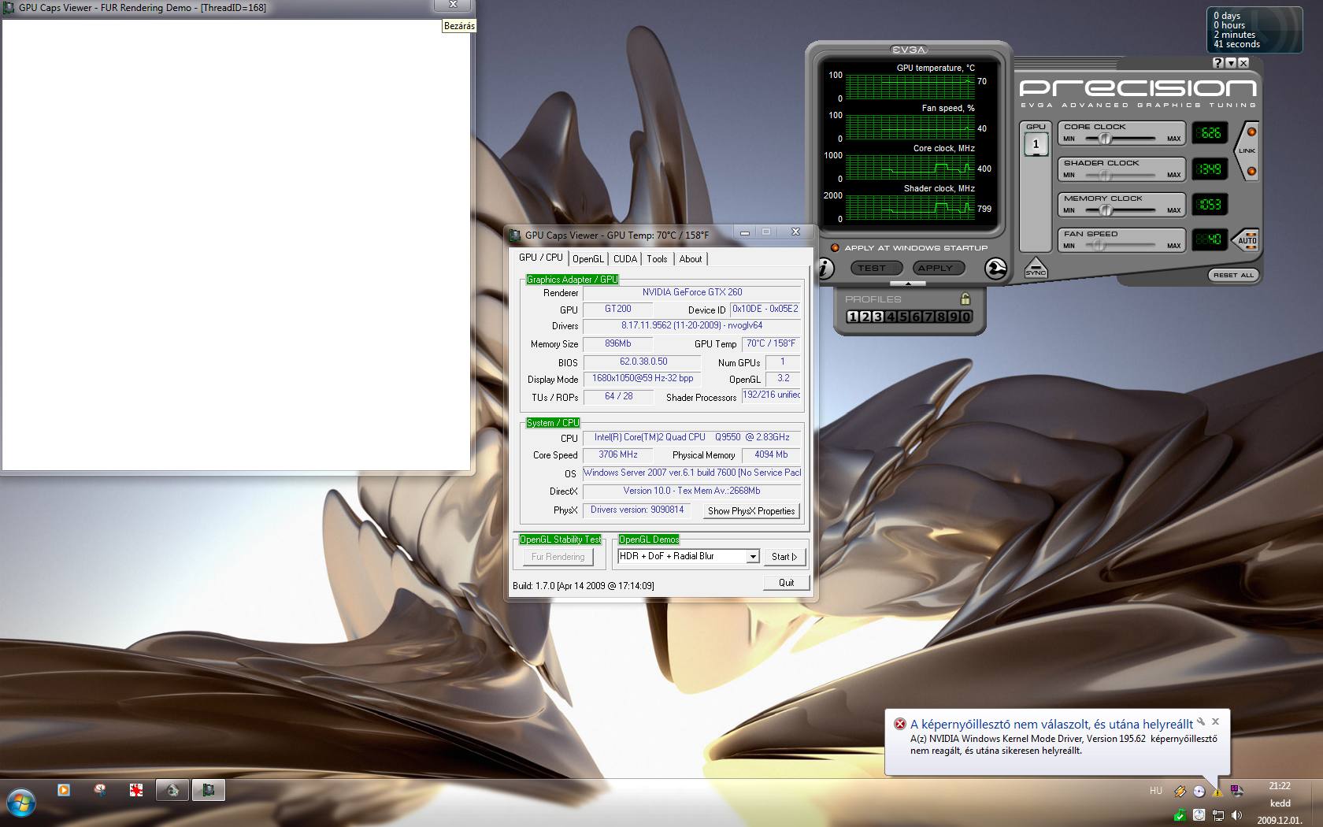Switch to EVGA Precision taskbar button
This screenshot has width=1323, height=827.
tap(172, 790)
